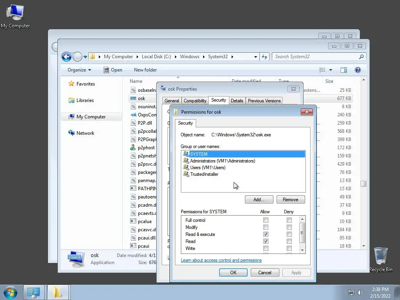Click the refresh button beside address bar
400x300 pixels.
point(264,57)
